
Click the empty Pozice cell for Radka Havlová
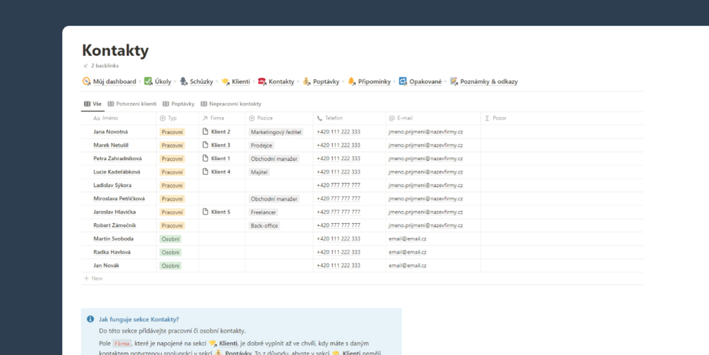tap(279, 252)
